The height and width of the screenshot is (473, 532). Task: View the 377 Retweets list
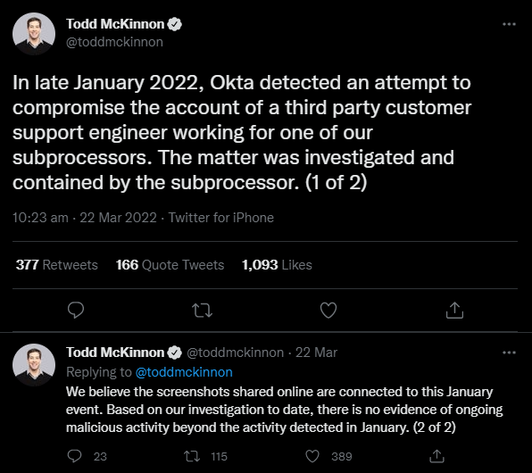[x=56, y=265]
